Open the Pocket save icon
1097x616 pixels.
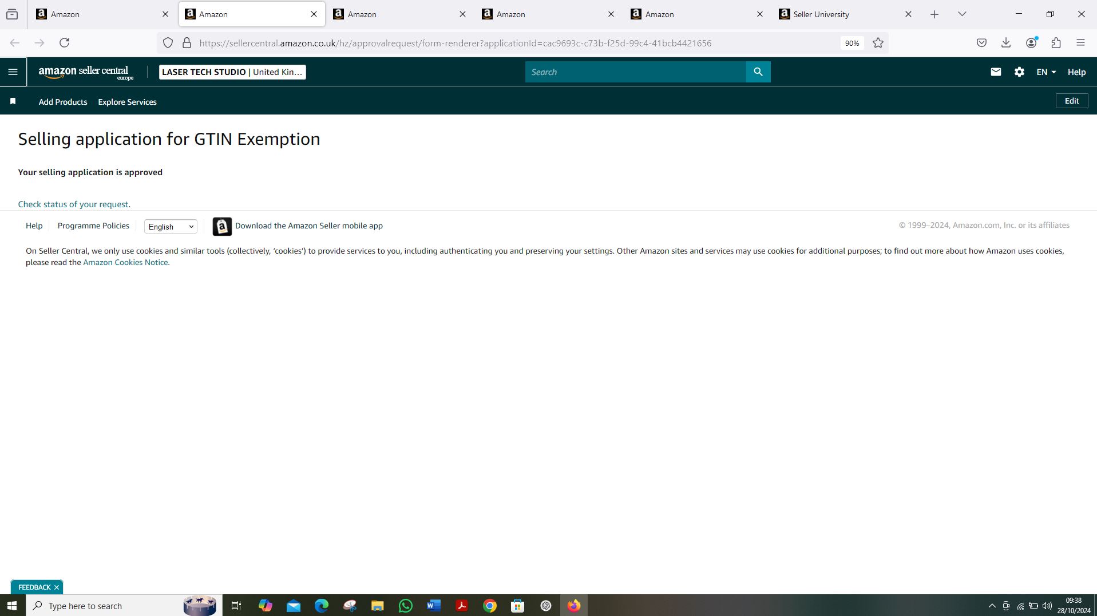point(981,43)
